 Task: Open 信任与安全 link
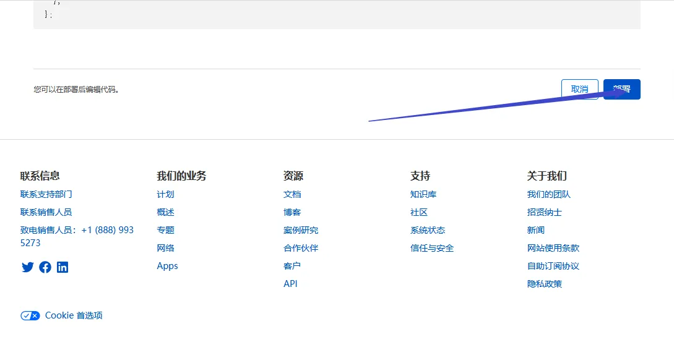click(x=432, y=248)
